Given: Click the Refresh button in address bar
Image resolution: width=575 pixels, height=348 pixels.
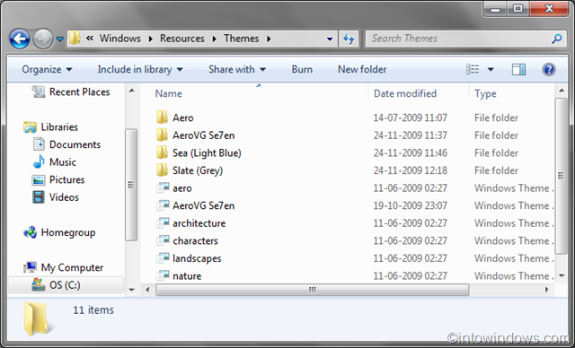Looking at the screenshot, I should pos(349,39).
